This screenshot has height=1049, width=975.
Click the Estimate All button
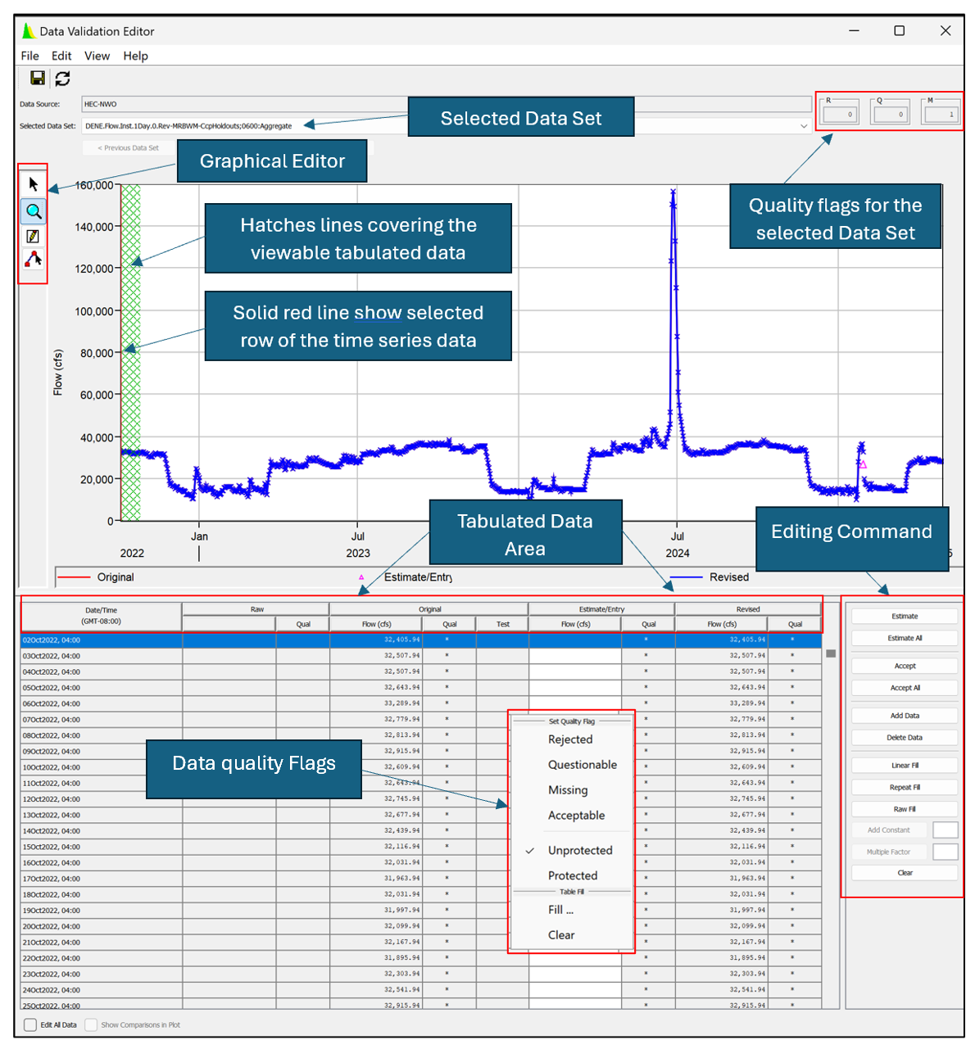(x=904, y=638)
